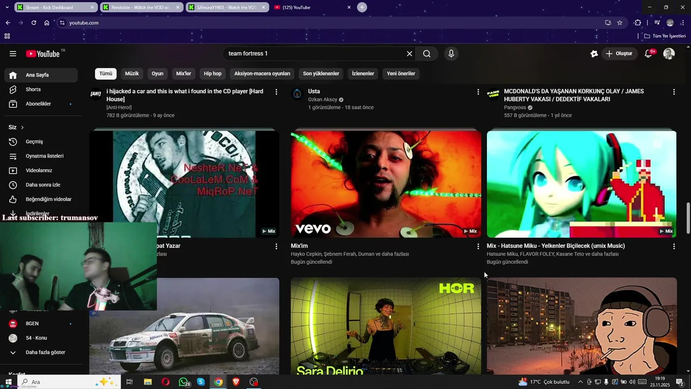This screenshot has width=691, height=389.
Task: Open more options for the McDonald's video
Action: click(x=674, y=92)
